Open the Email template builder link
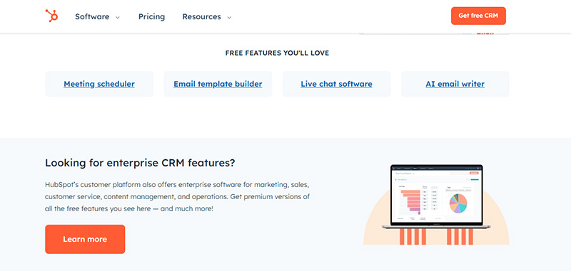Image resolution: width=571 pixels, height=271 pixels. [218, 84]
